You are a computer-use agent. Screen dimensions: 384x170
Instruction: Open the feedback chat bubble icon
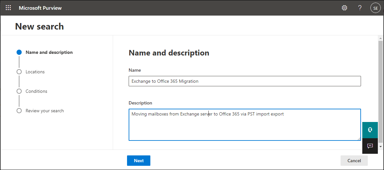(370, 146)
